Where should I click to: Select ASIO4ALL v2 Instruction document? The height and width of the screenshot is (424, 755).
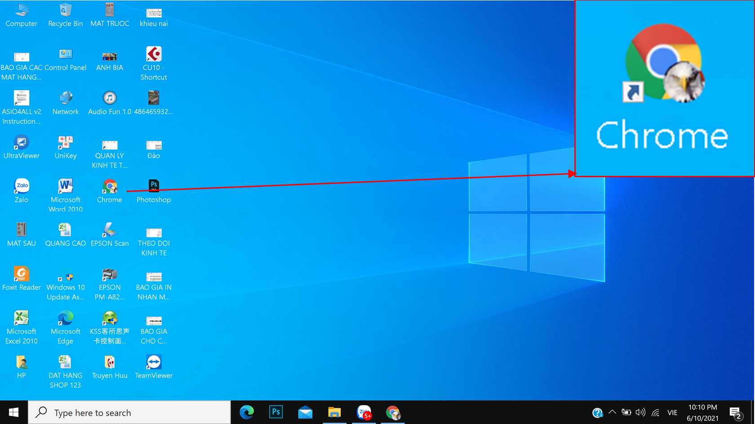click(x=22, y=108)
